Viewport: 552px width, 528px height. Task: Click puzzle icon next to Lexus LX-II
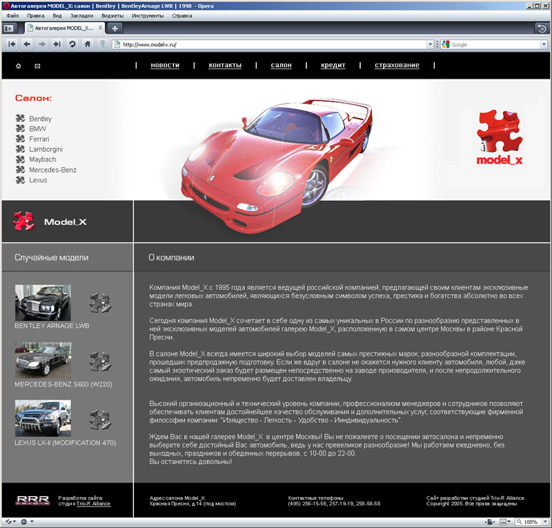[100, 420]
